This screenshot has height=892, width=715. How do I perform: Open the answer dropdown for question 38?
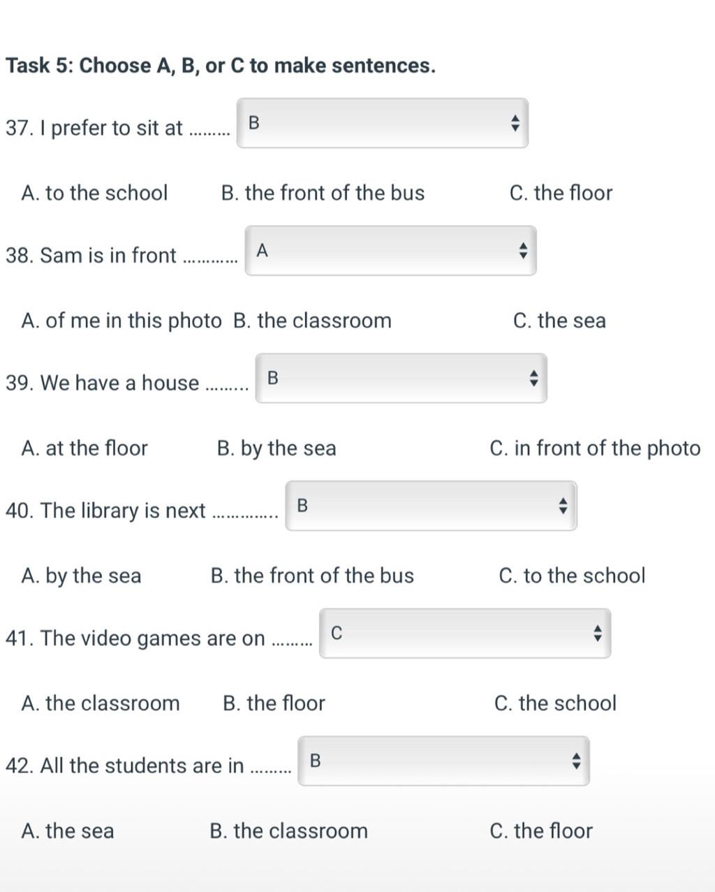click(x=391, y=251)
